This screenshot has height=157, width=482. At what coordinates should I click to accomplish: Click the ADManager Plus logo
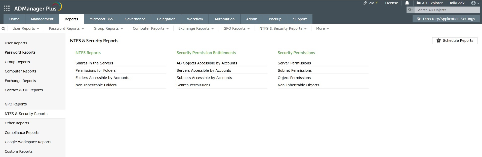click(x=38, y=7)
